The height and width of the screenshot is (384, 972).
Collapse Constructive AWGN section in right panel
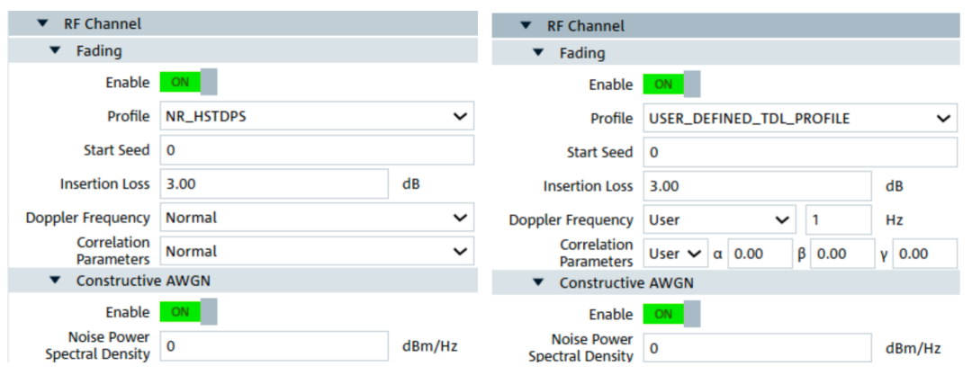(x=538, y=282)
